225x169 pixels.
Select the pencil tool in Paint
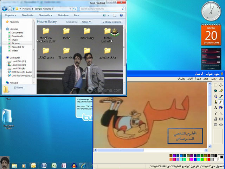click(x=221, y=102)
